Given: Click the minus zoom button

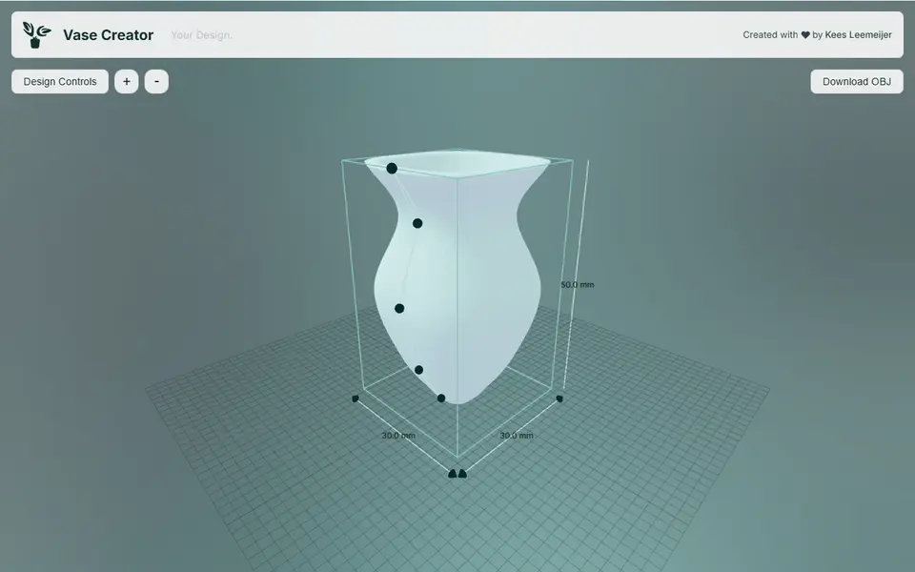Looking at the screenshot, I should pyautogui.click(x=156, y=82).
